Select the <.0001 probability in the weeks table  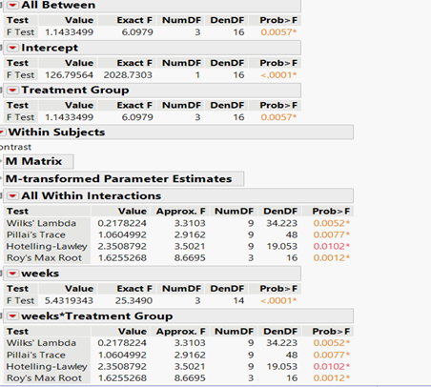(278, 301)
